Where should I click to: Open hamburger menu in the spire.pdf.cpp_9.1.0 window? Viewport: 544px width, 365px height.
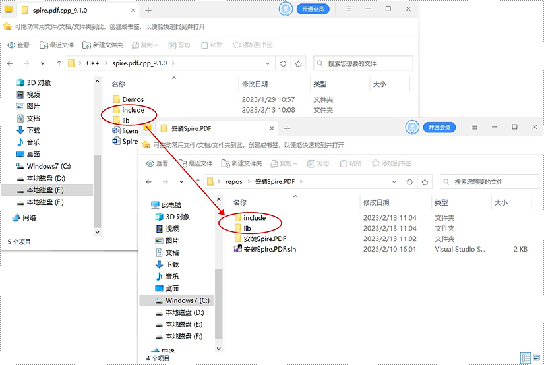click(x=348, y=9)
